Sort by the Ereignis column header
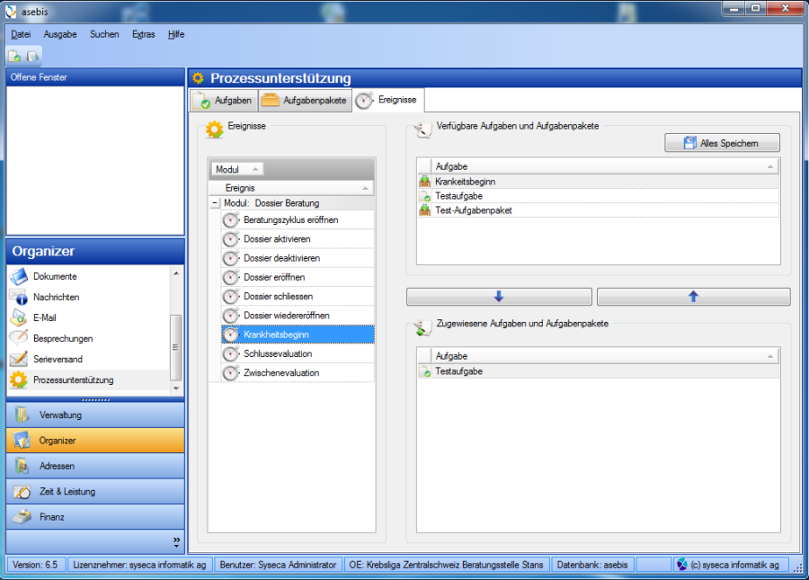 tap(291, 188)
